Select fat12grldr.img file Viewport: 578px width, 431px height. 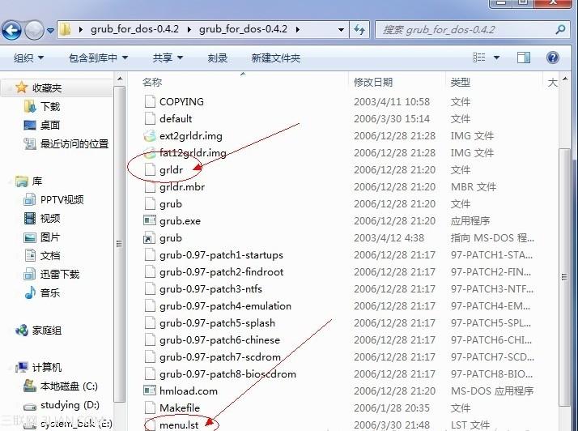click(193, 153)
